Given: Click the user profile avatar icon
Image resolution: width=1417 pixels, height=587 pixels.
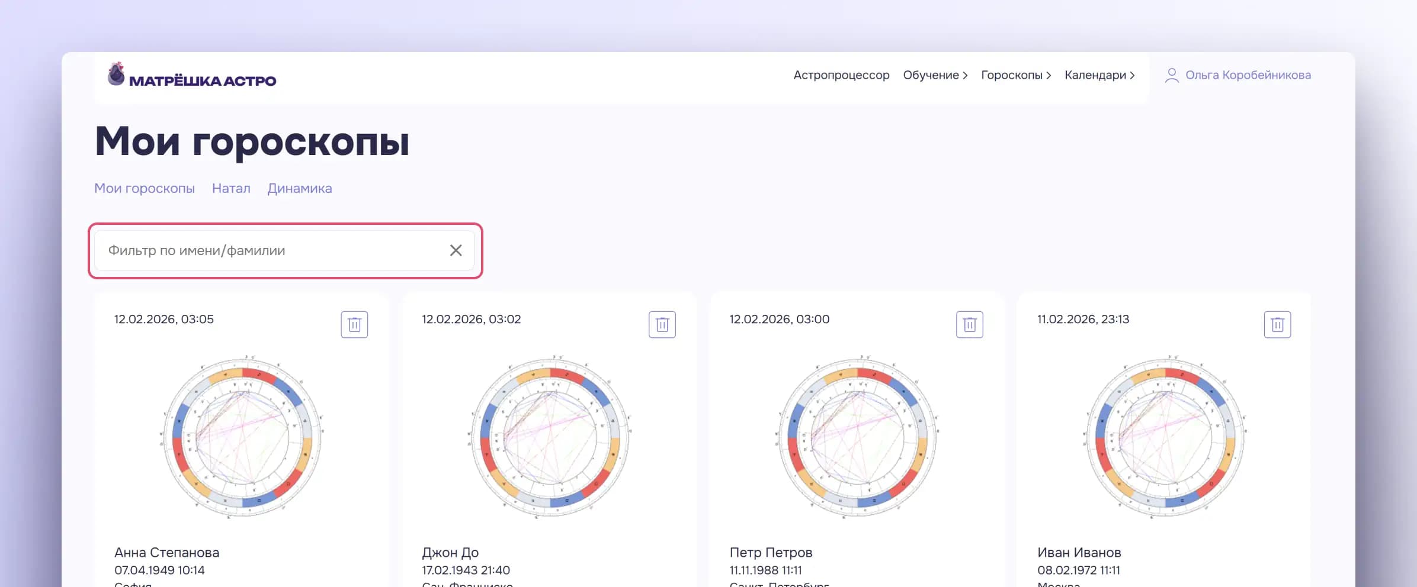Looking at the screenshot, I should point(1171,75).
